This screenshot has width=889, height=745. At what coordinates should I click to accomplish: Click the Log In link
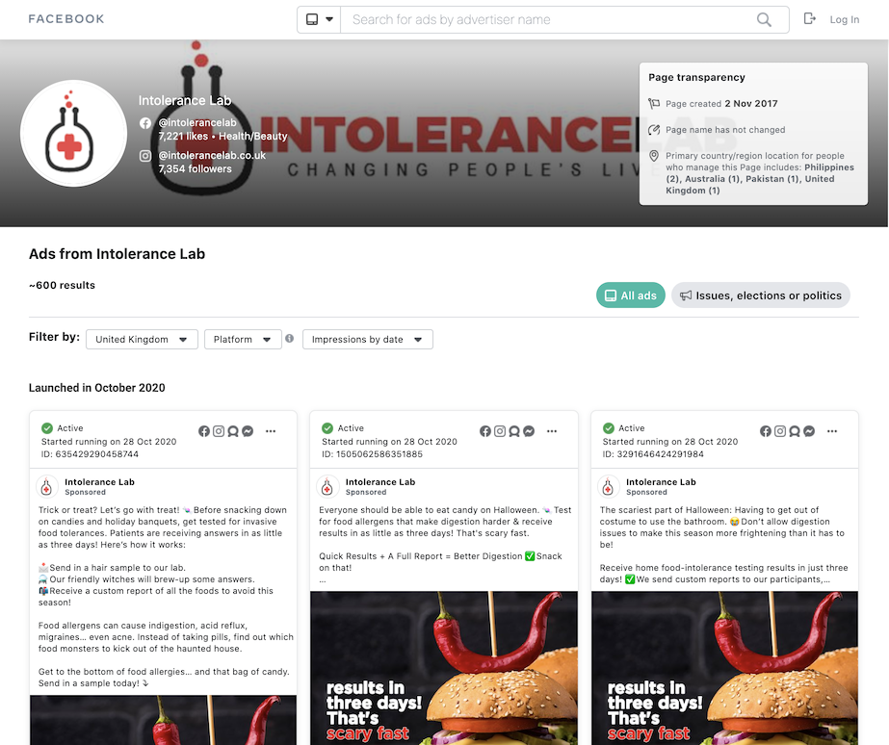click(x=844, y=19)
